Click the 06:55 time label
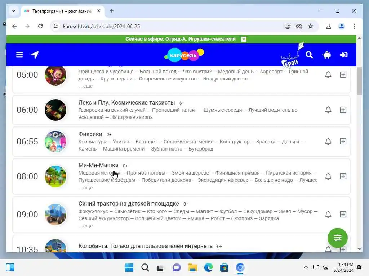369x276 pixels. coord(27,142)
